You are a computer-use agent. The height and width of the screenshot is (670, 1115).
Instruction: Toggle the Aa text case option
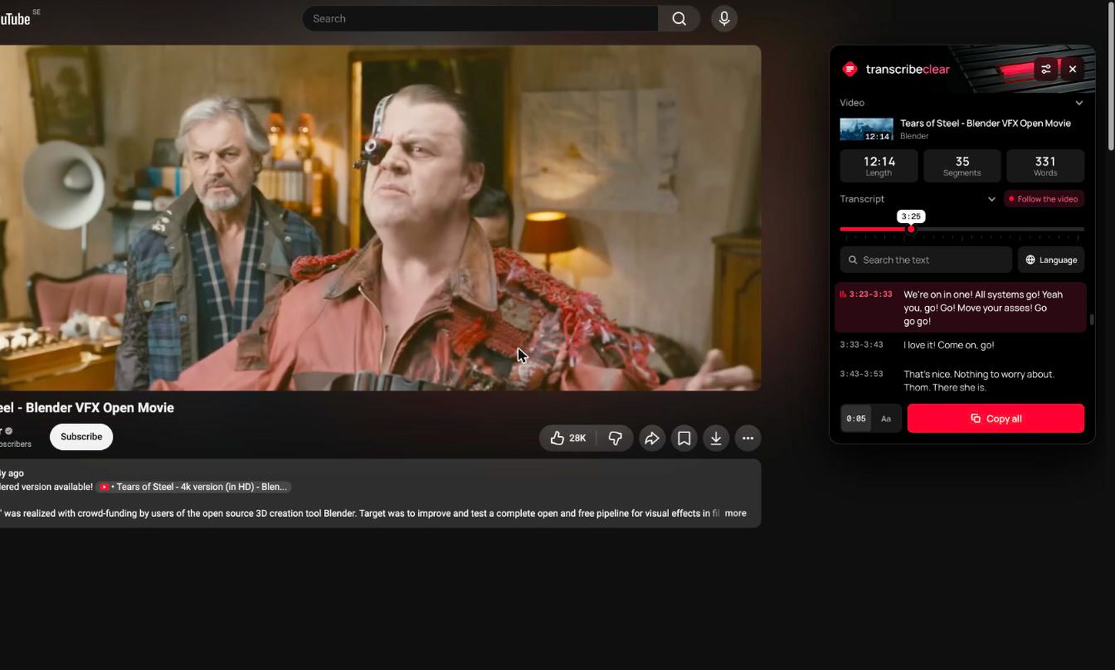click(x=886, y=419)
